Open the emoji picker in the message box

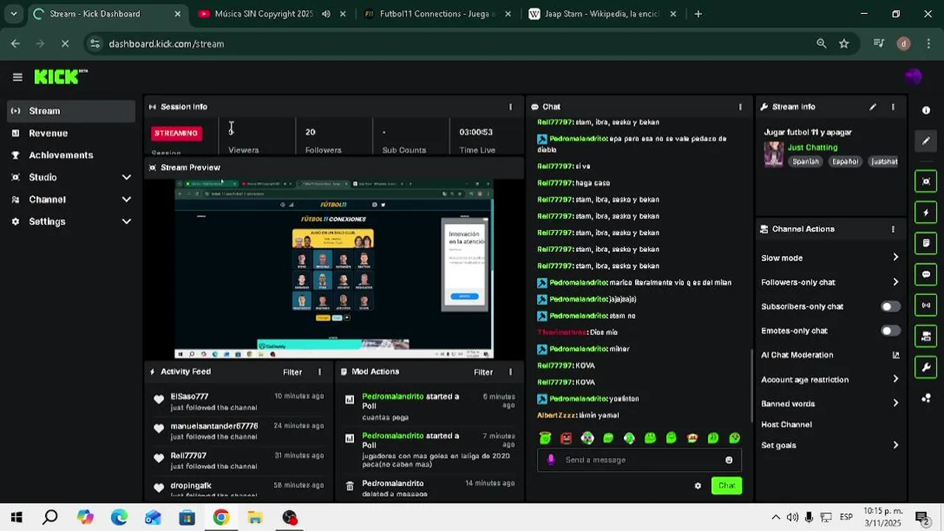pos(729,460)
